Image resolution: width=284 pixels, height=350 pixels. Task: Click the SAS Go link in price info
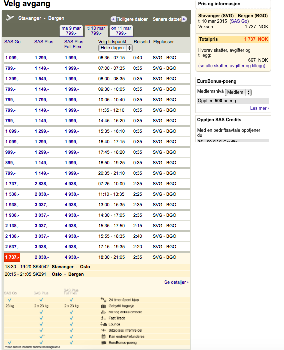239,21
